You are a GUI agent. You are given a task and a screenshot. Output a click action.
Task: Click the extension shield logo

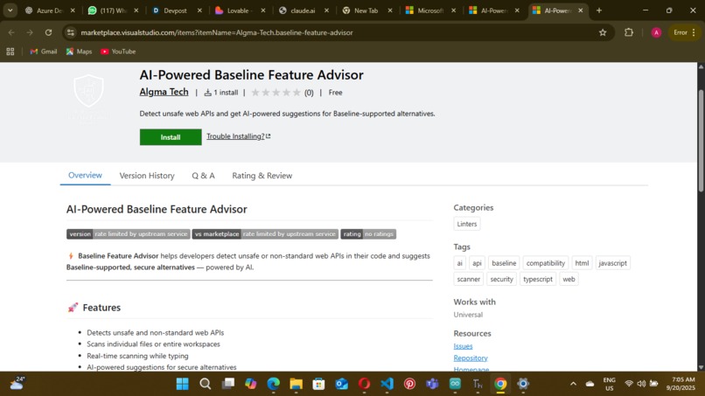click(88, 91)
